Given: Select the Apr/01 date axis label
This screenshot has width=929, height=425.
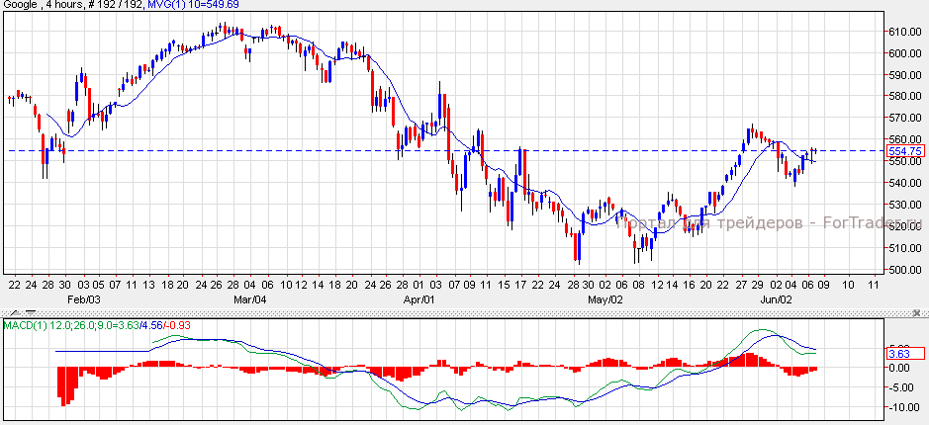Looking at the screenshot, I should [420, 298].
